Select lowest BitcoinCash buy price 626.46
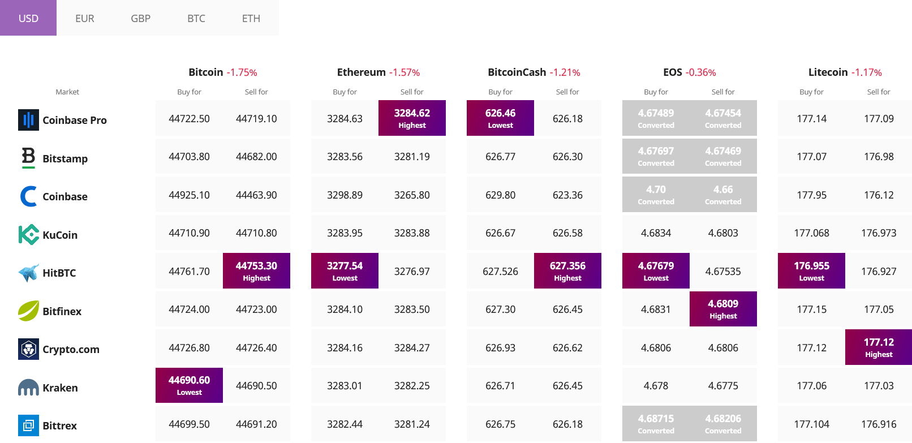The height and width of the screenshot is (443, 912). (500, 118)
